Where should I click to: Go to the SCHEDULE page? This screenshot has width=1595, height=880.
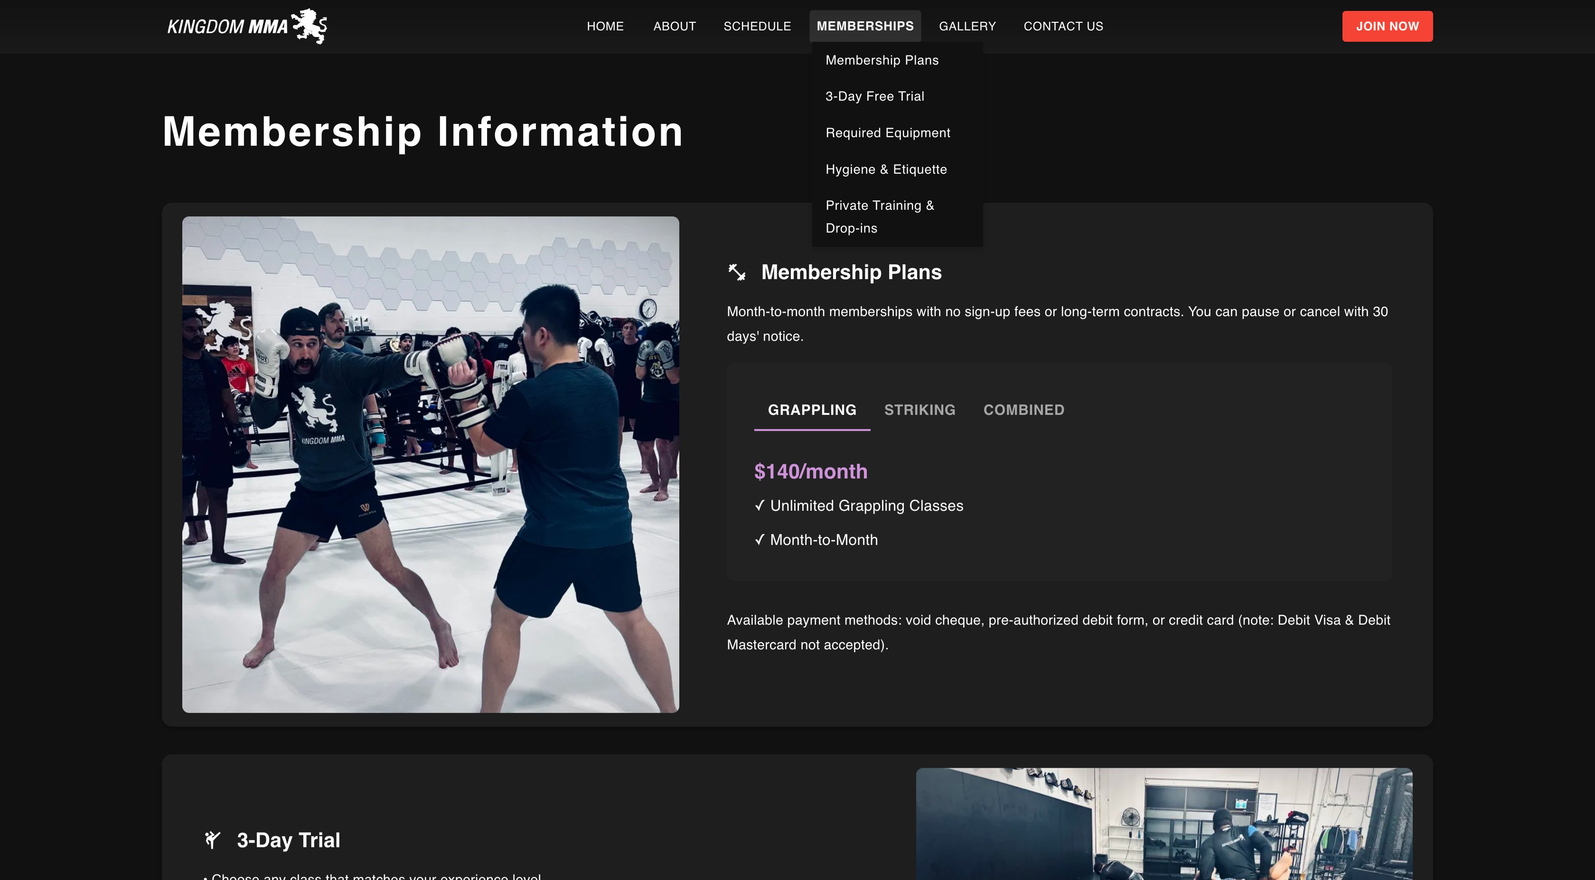click(x=757, y=26)
